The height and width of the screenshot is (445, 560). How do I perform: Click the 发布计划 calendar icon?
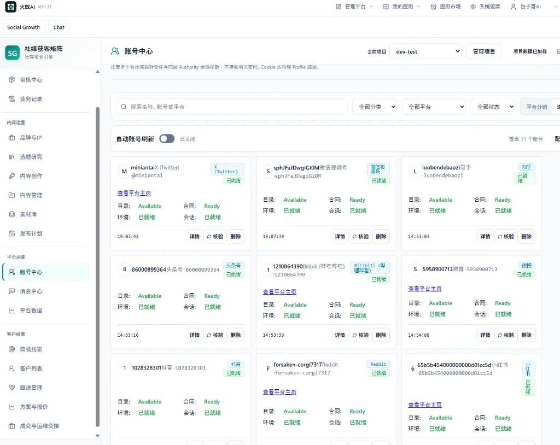tap(12, 233)
